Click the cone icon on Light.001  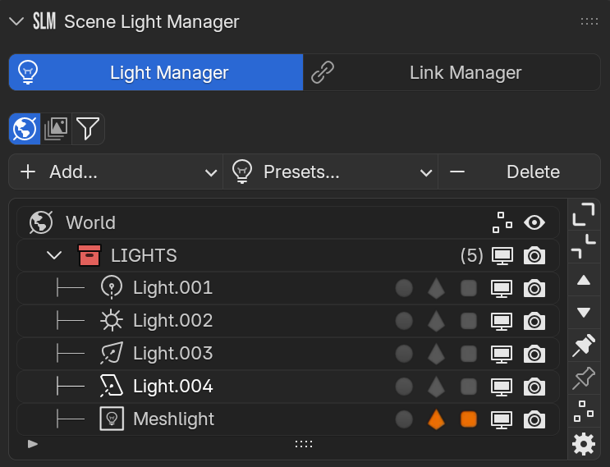(x=436, y=288)
